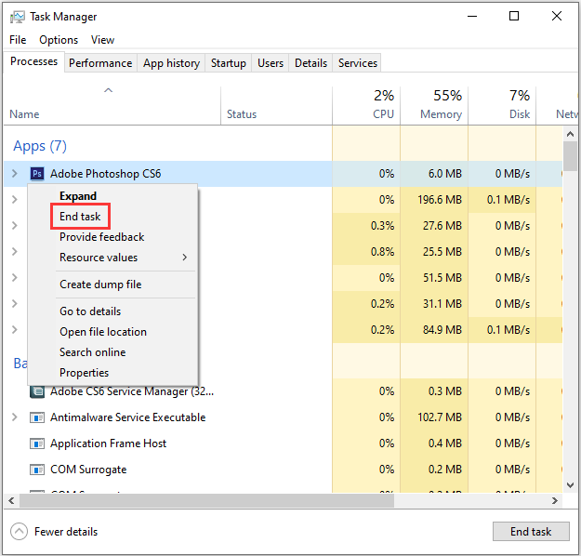Click the Apps (7) group heading
The image size is (581, 556).
click(40, 146)
